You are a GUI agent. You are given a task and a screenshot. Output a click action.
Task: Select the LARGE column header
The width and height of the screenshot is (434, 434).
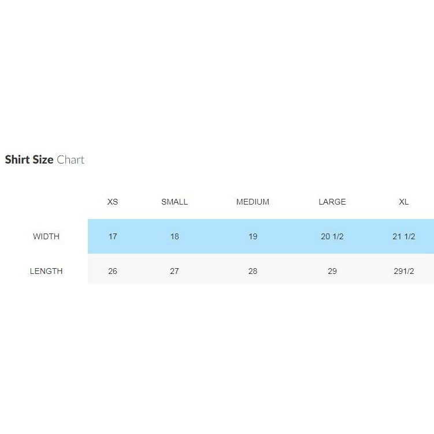332,202
